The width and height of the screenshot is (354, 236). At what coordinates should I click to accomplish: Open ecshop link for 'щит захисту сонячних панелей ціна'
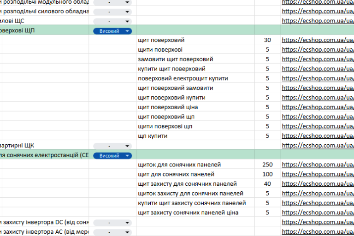(318, 212)
